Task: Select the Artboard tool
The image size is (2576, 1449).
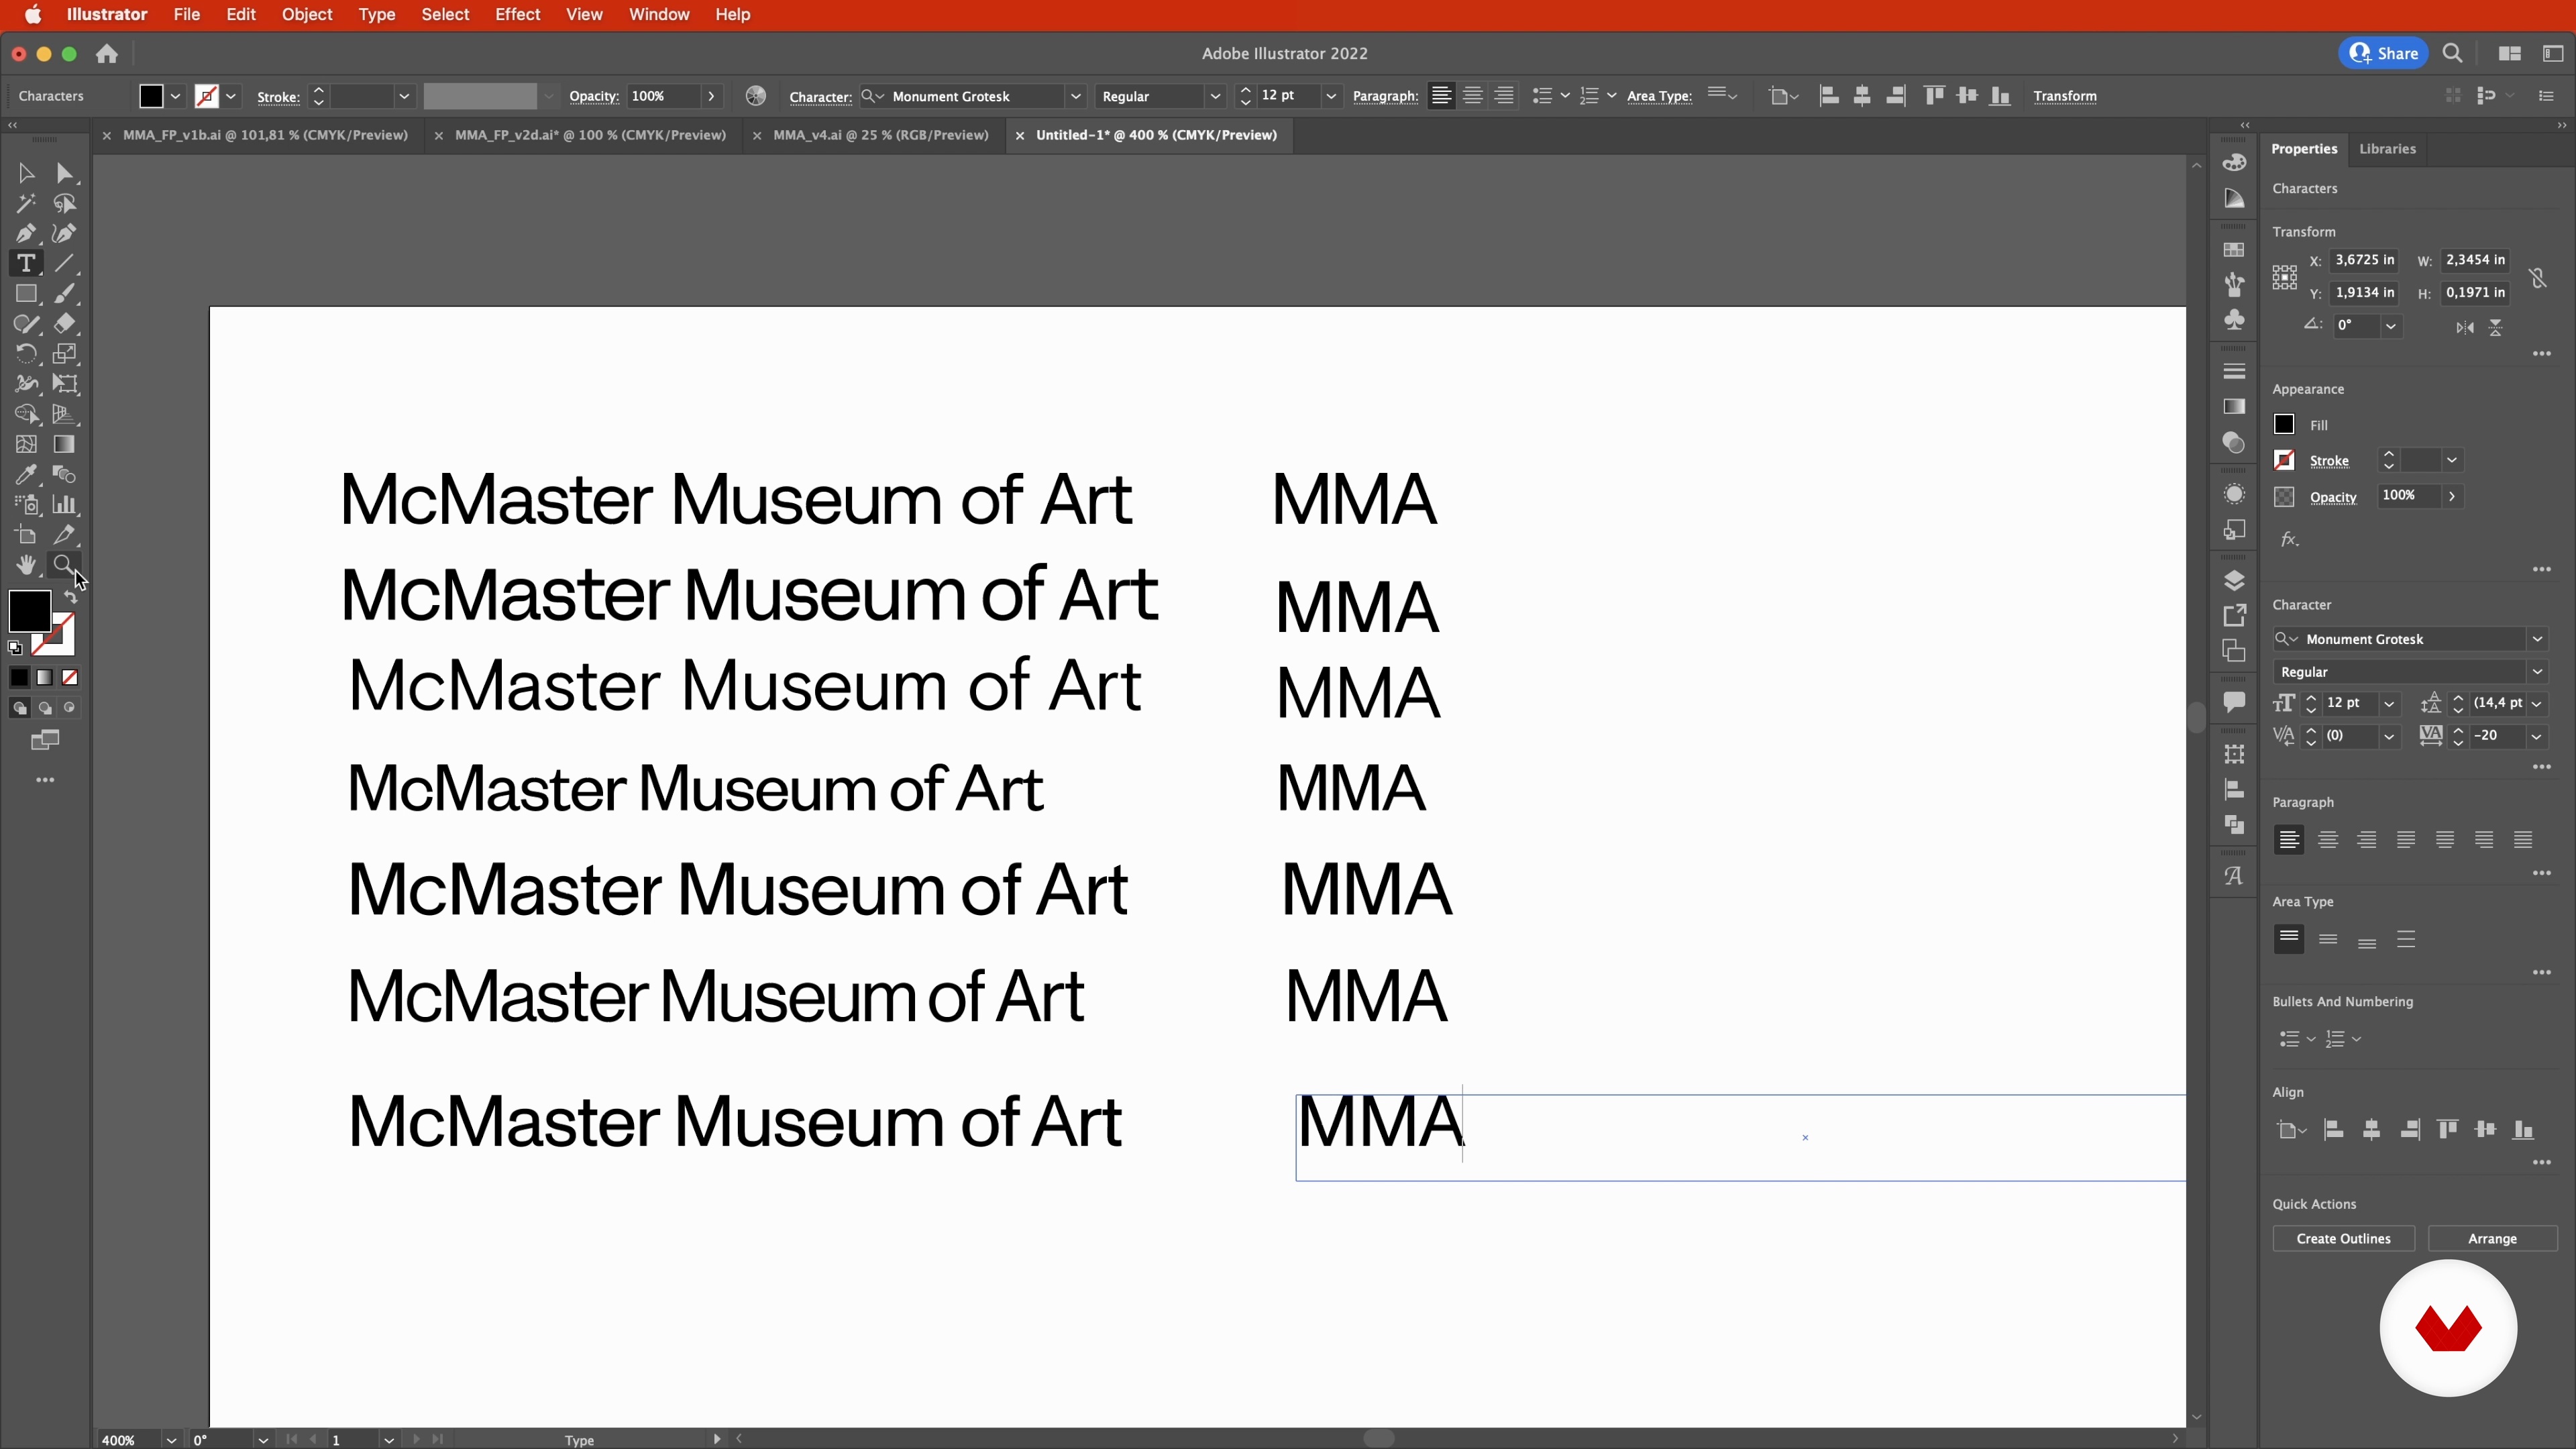Action: point(26,536)
